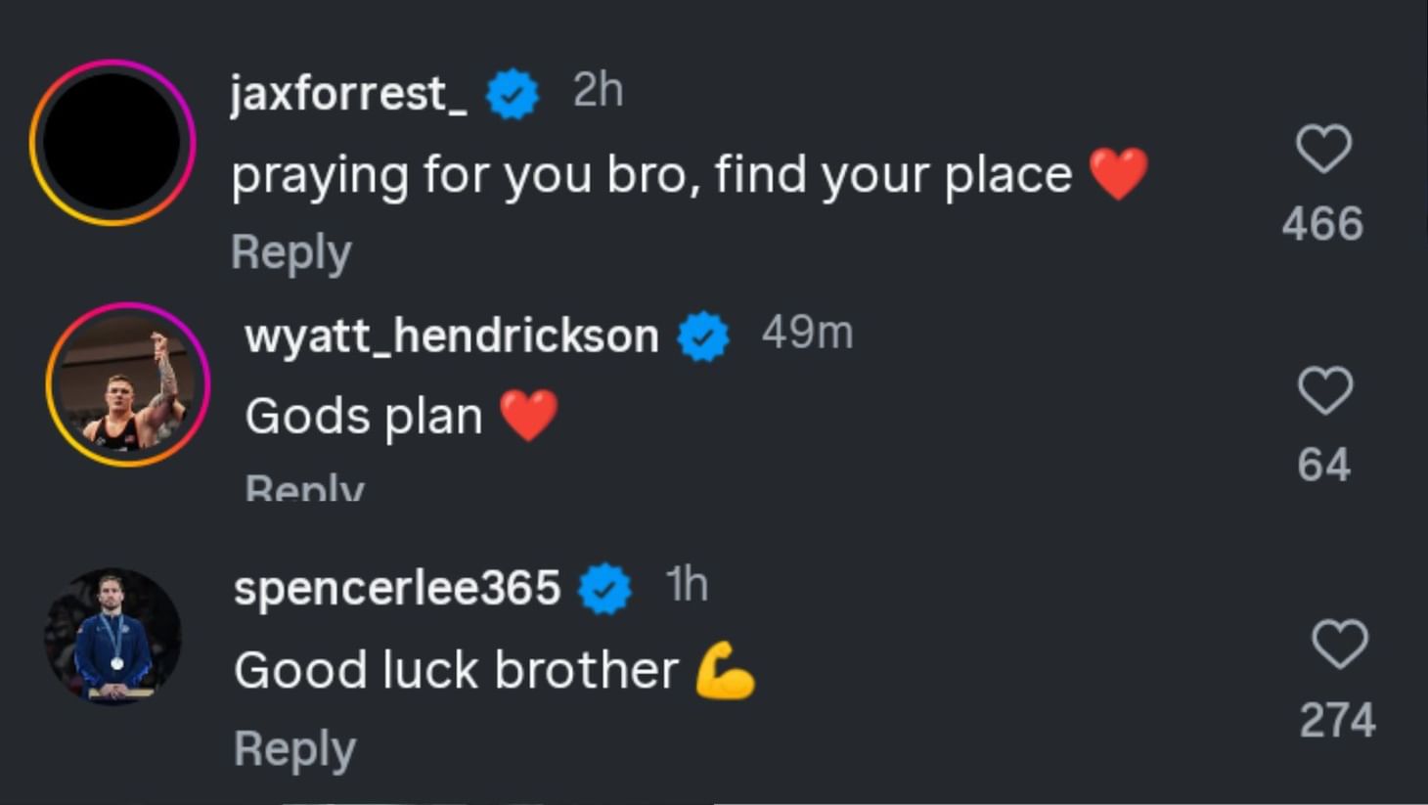This screenshot has height=805, width=1428.
Task: Click the 49m timestamp on wyatt's comment
Action: pyautogui.click(x=808, y=334)
